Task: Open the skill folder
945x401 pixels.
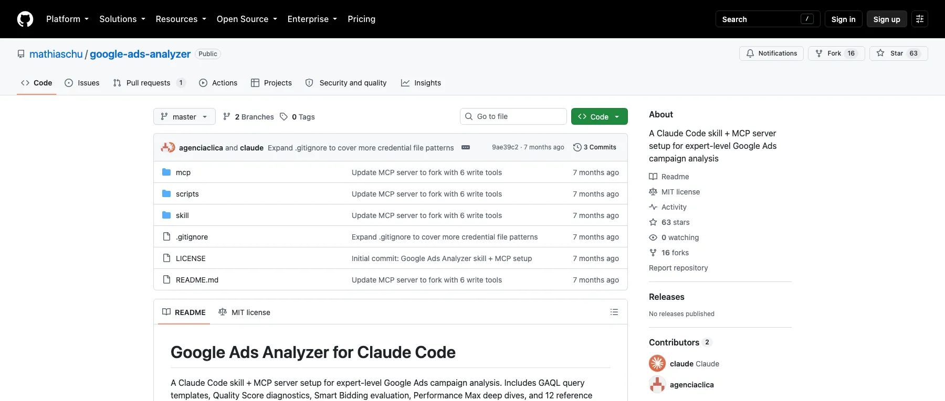Action: (182, 215)
